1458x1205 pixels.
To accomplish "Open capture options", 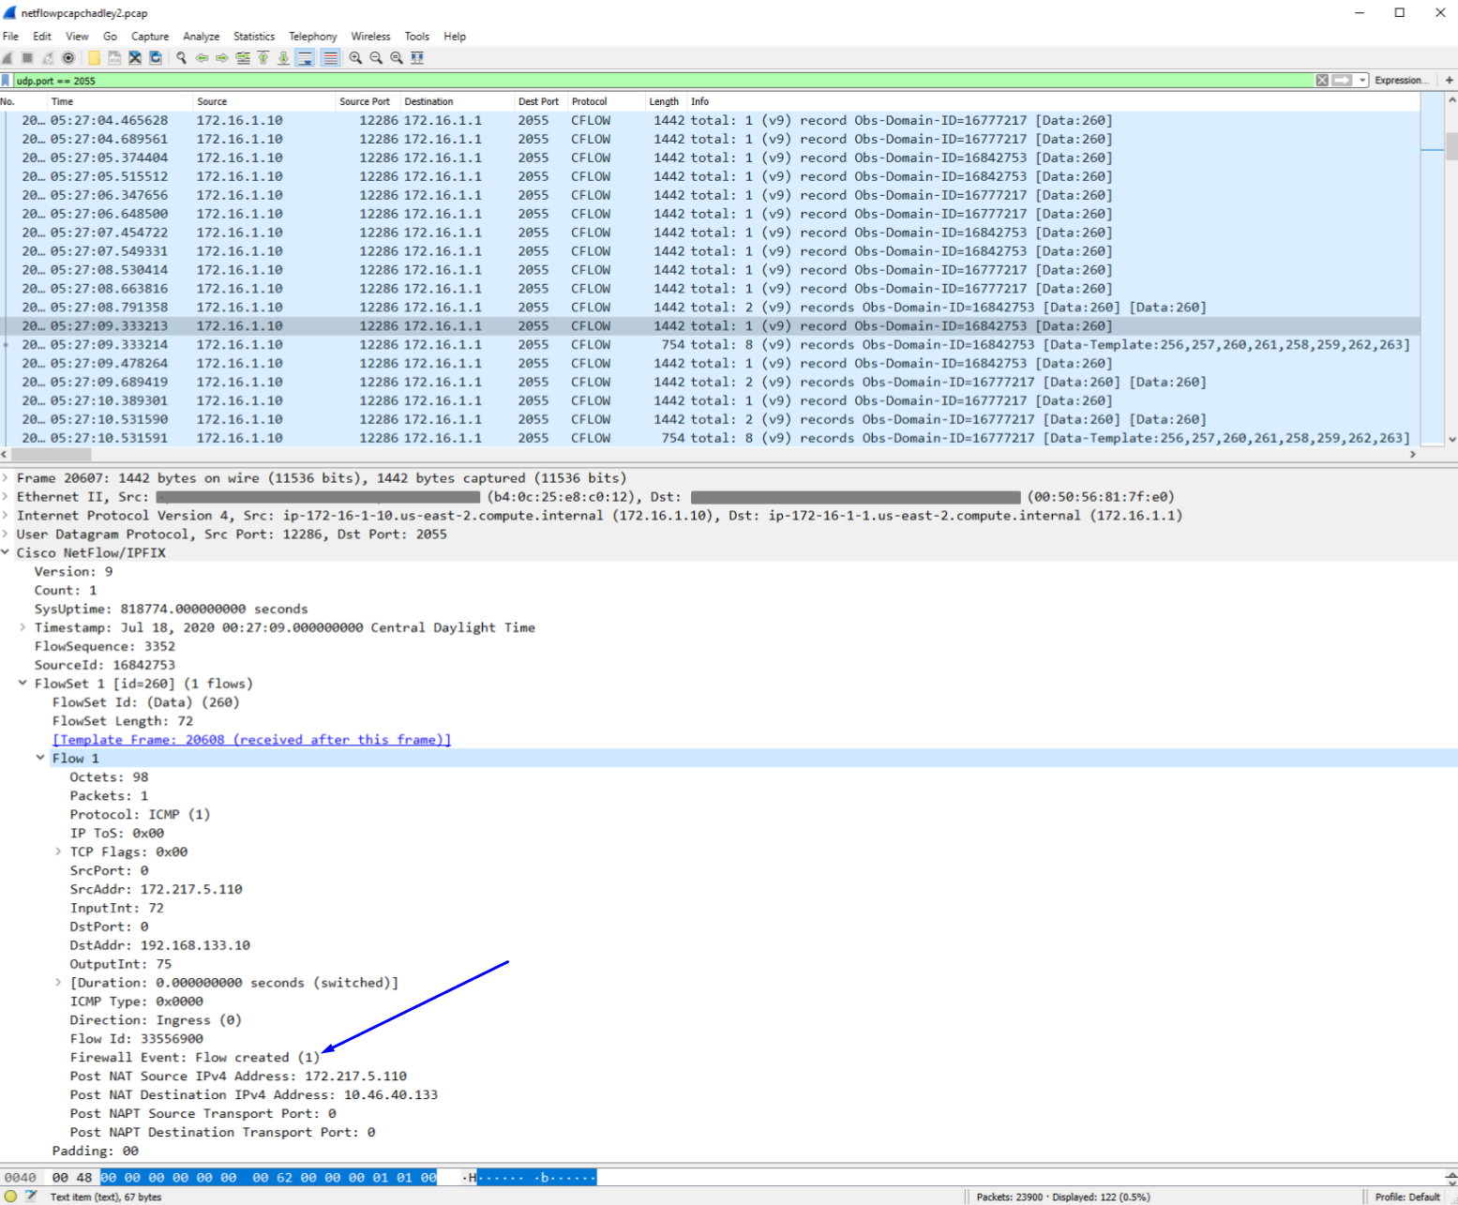I will (x=68, y=57).
